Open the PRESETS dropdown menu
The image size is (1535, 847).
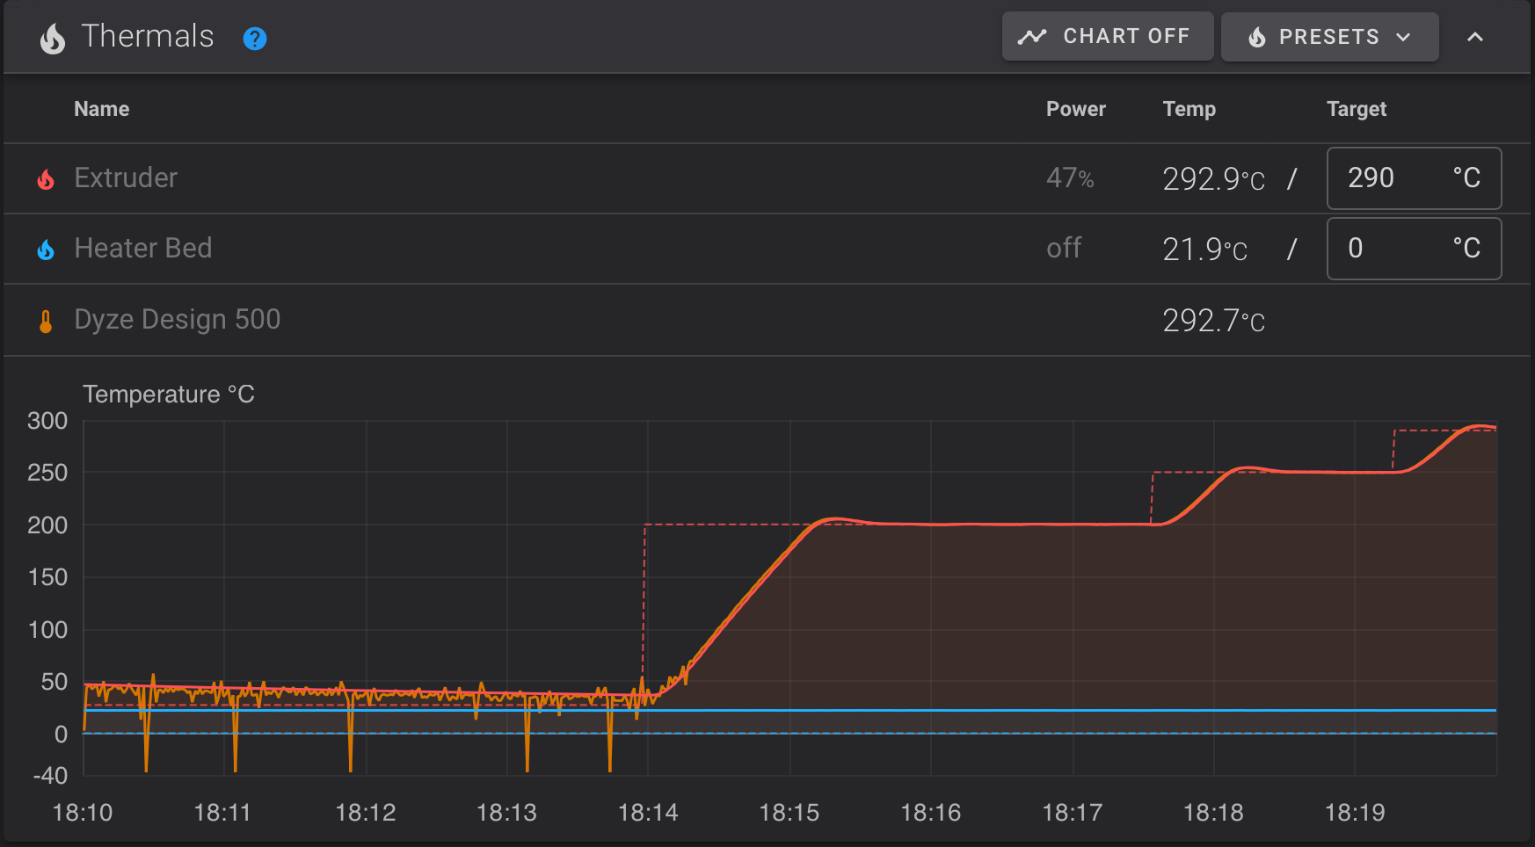1329,37
